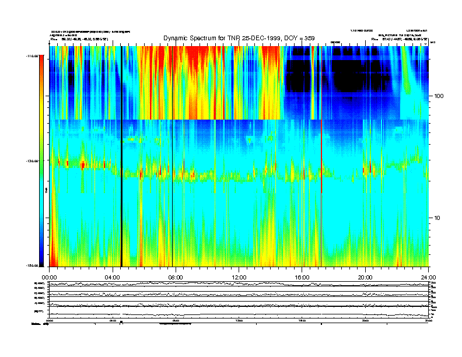Click the 12:00 time axis label
The image size is (462, 357).
click(239, 278)
